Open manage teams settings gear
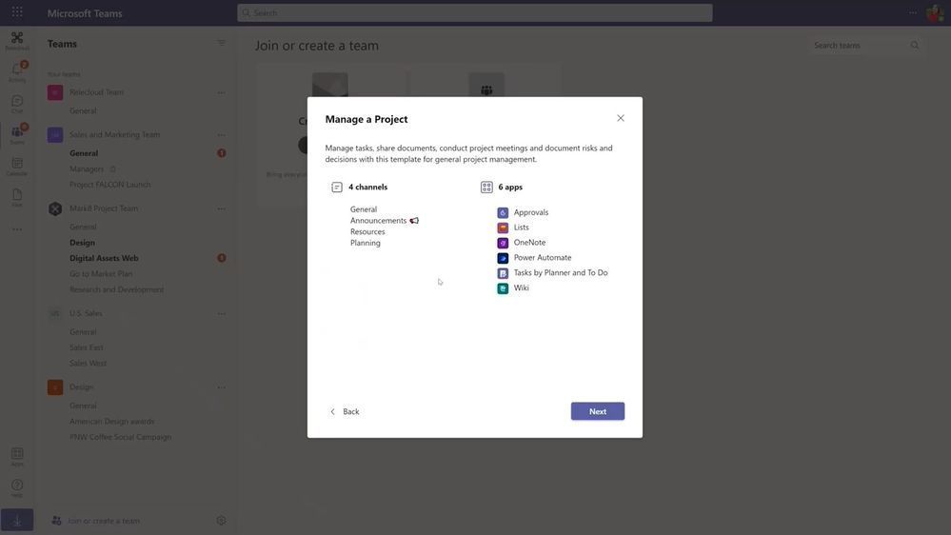This screenshot has height=535, width=951. click(x=222, y=521)
